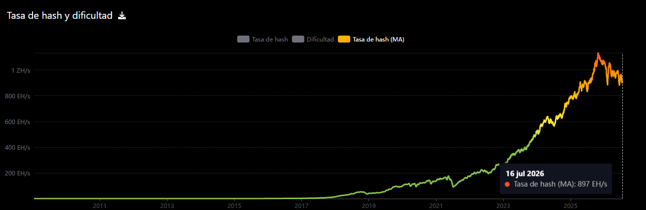
Task: Toggle the Tasa de hash series
Action: coord(270,39)
